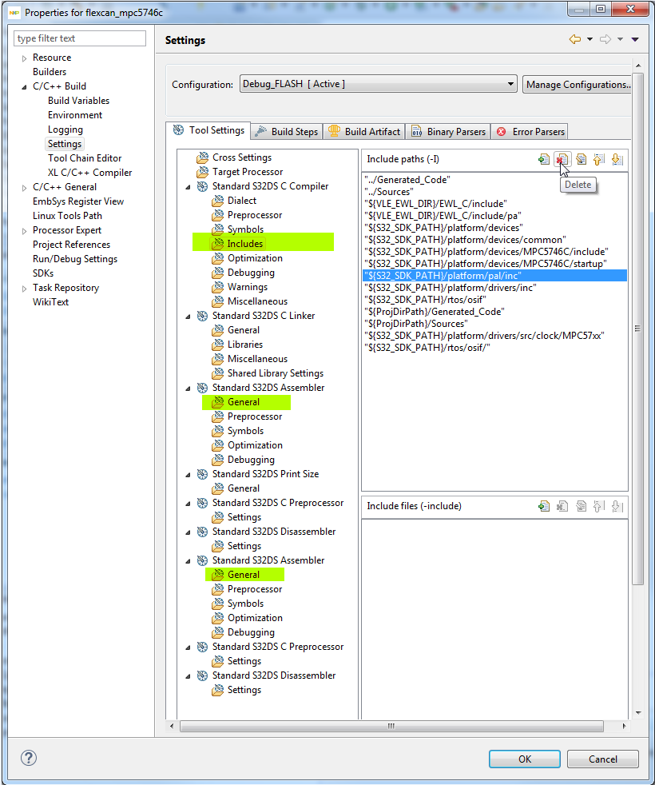This screenshot has width=655, height=785.
Task: Open Shared Library Settings item
Action: (276, 373)
